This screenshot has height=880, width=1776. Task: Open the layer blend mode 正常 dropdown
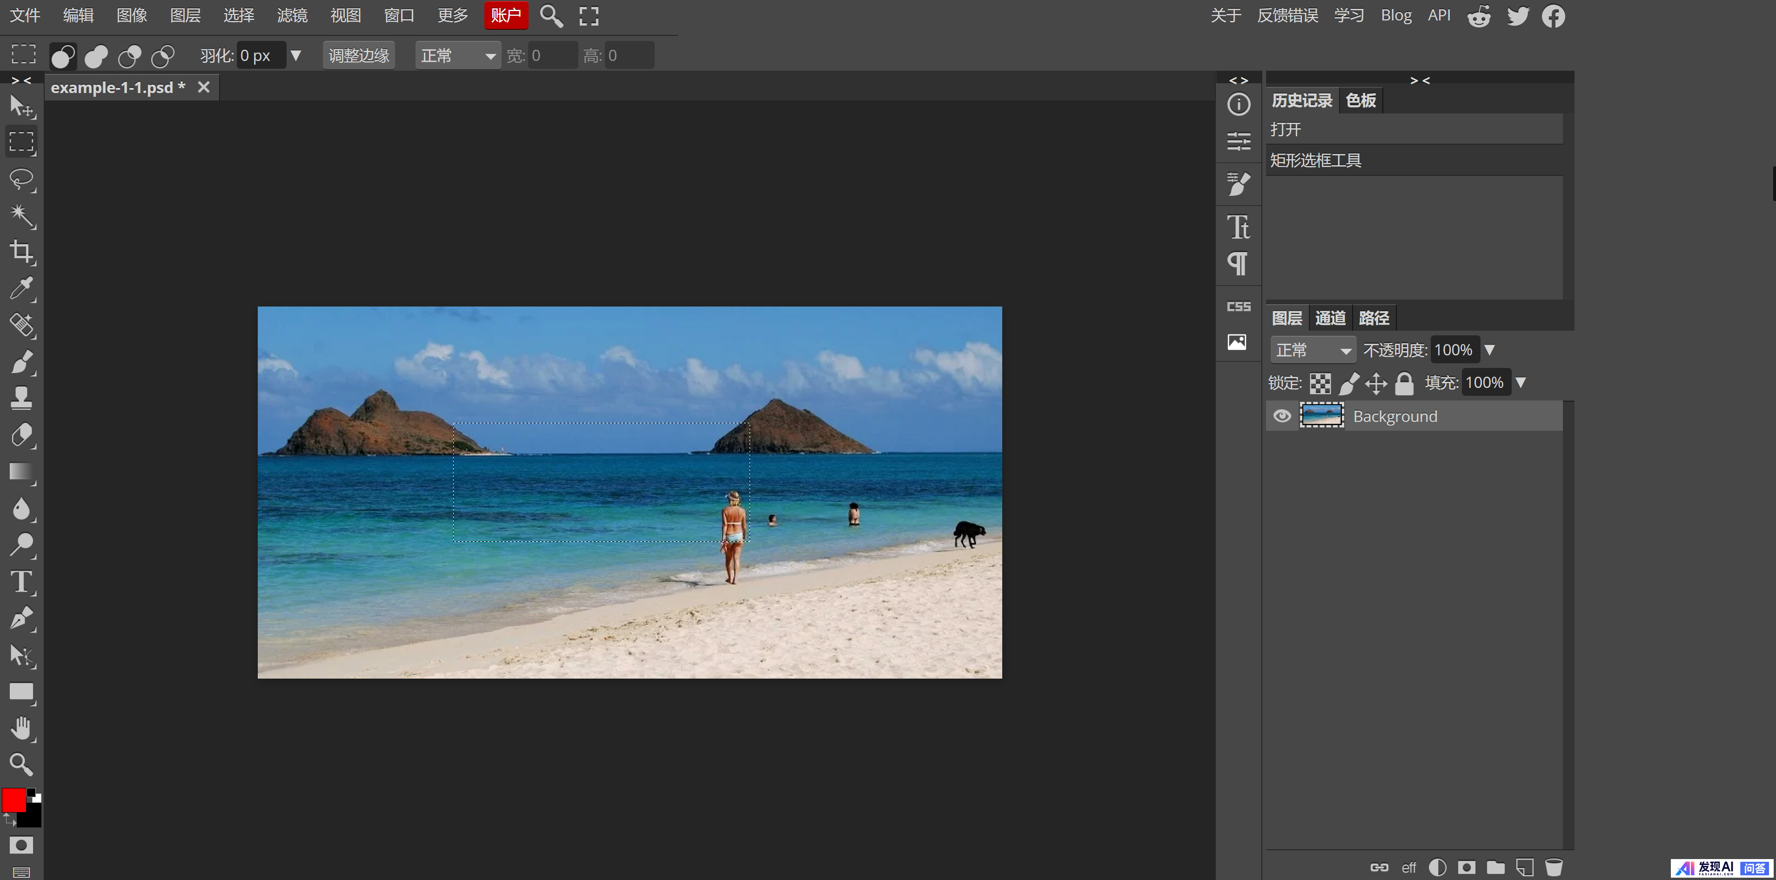pos(1313,351)
